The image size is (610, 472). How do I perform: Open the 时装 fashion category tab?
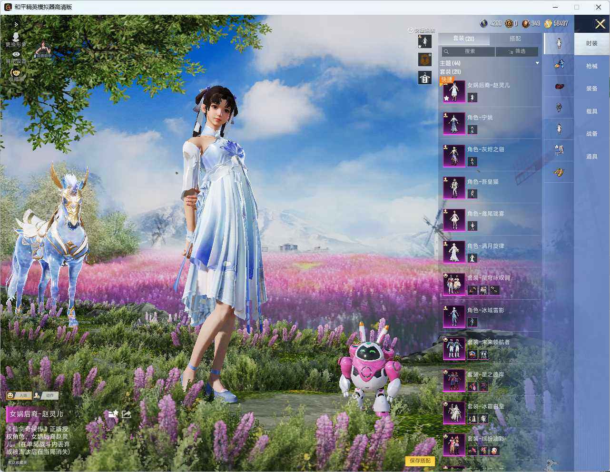pos(592,43)
